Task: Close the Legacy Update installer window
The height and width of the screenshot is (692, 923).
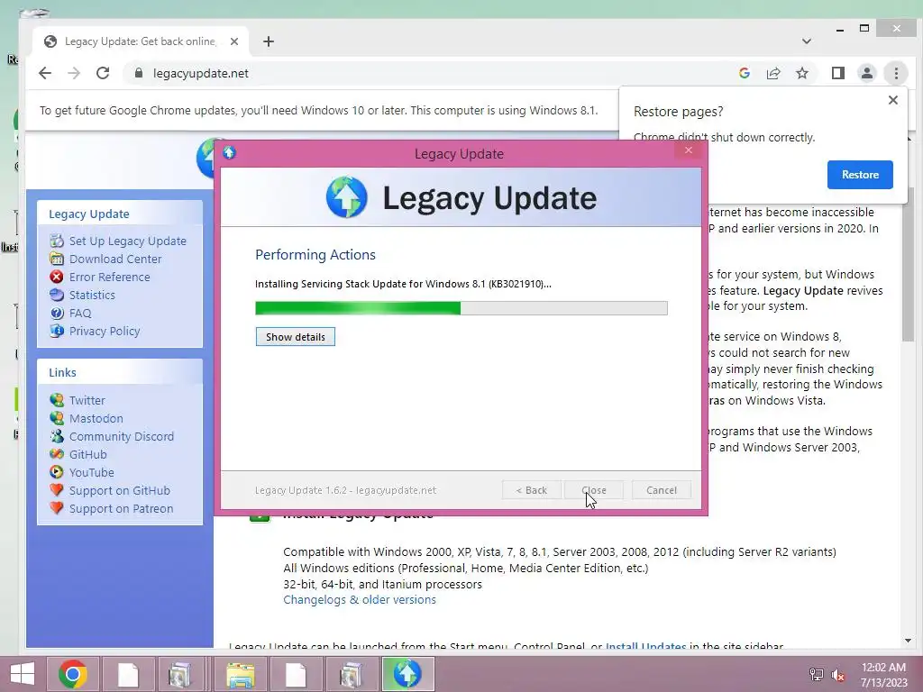Action: tap(688, 150)
